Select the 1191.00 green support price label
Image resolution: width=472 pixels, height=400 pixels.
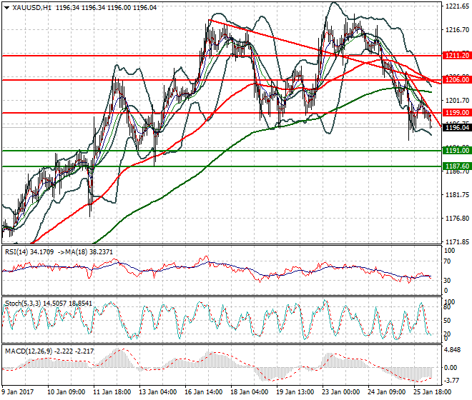pyautogui.click(x=457, y=151)
